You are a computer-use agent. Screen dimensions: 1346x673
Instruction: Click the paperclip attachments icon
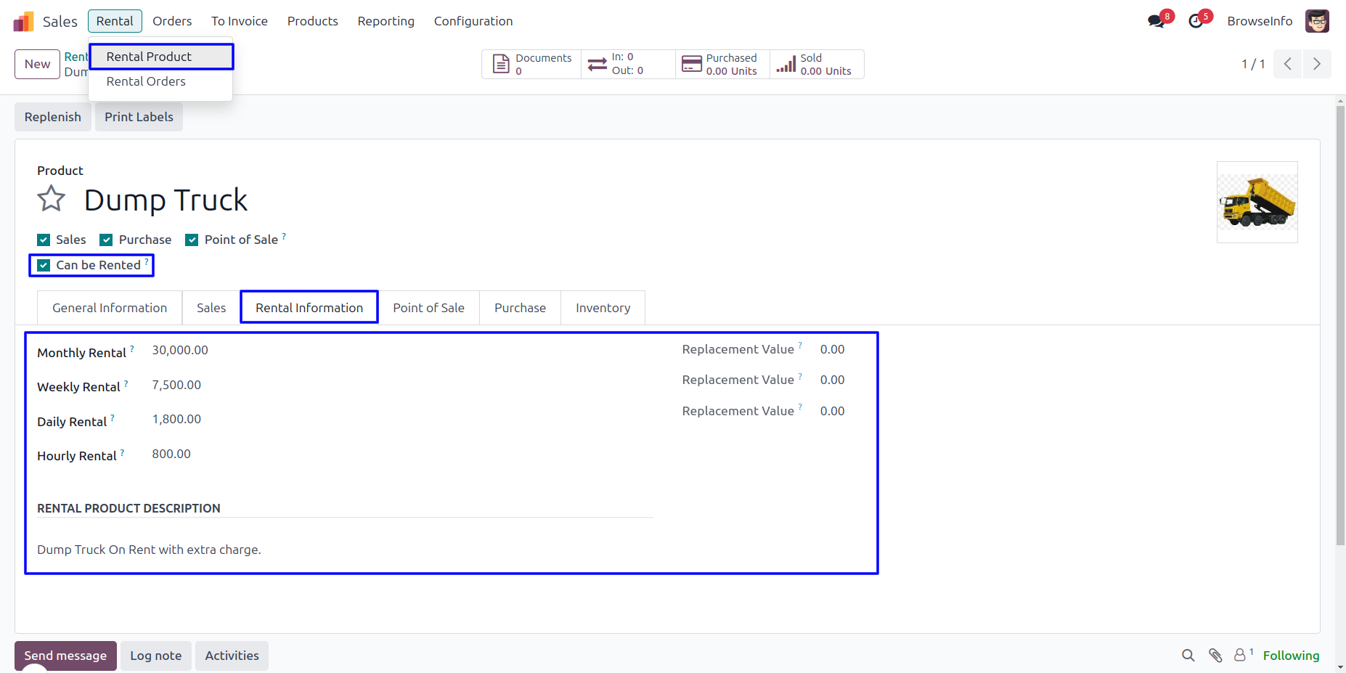1215,656
